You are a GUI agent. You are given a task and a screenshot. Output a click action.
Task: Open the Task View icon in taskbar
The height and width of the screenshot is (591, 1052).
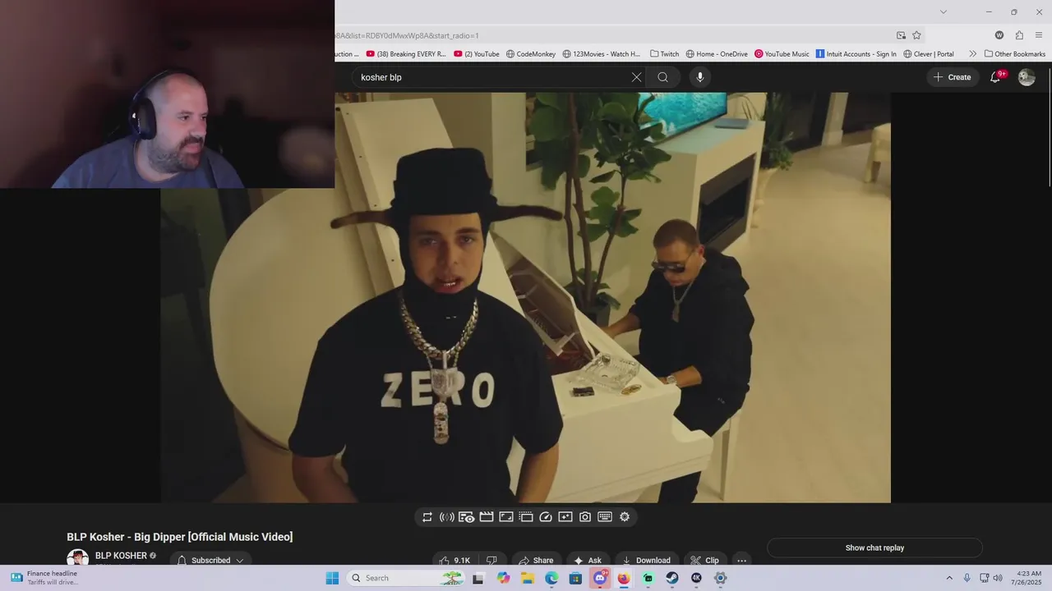click(x=478, y=578)
